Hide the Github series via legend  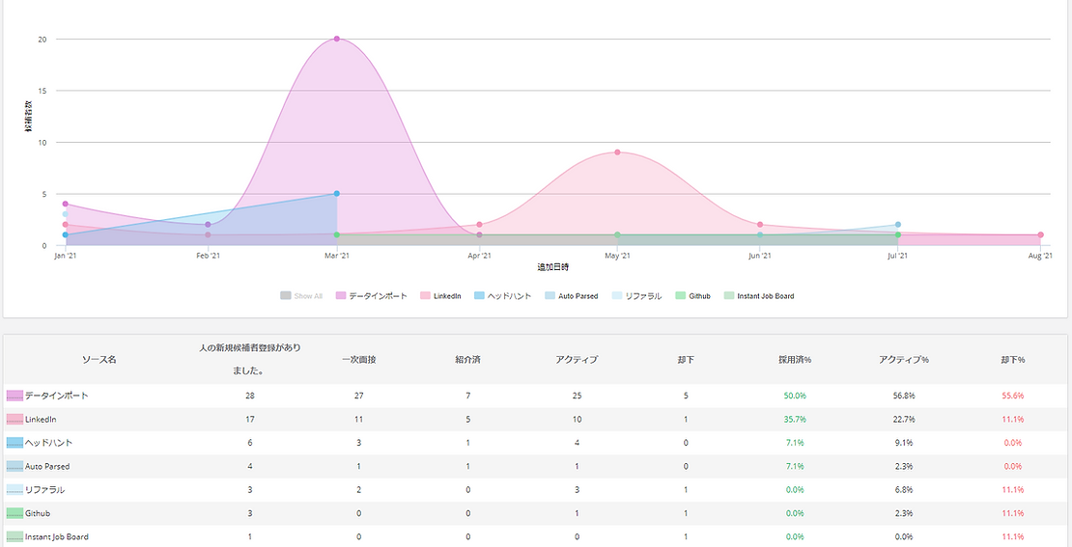pos(692,296)
